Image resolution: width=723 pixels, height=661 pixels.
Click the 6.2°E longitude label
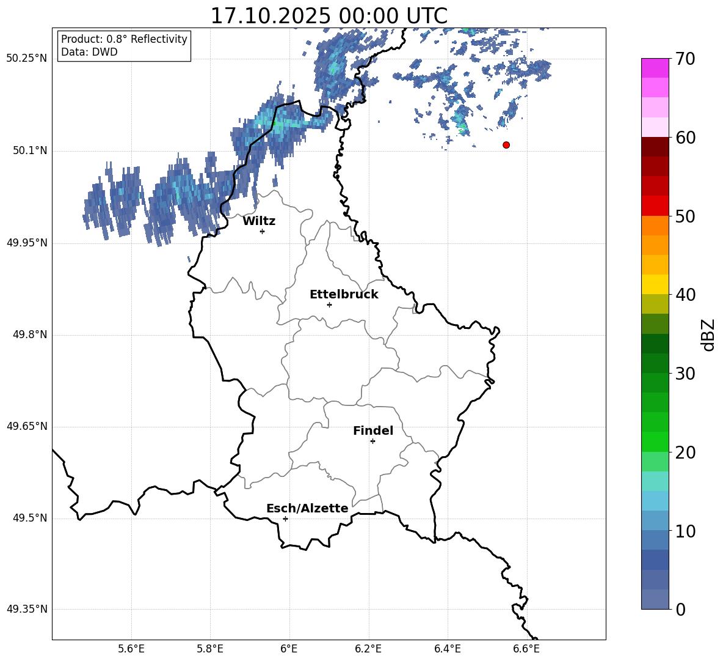coord(368,649)
